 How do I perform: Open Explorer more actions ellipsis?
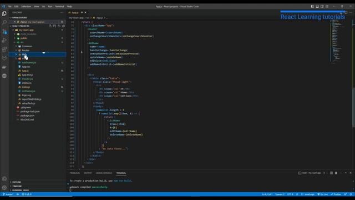62,12
